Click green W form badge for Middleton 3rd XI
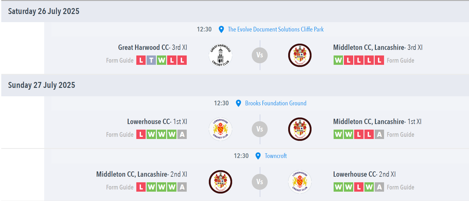Viewport: 469px width, 201px height. tap(338, 60)
